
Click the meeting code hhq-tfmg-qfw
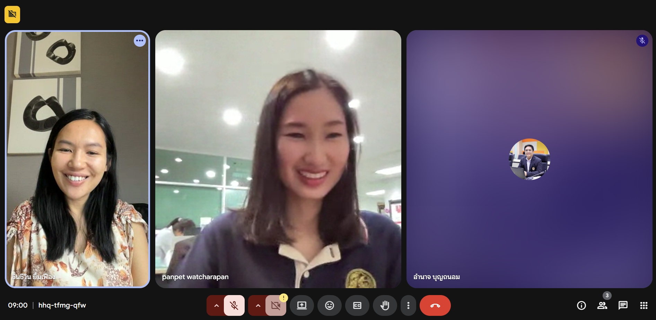pyautogui.click(x=62, y=305)
